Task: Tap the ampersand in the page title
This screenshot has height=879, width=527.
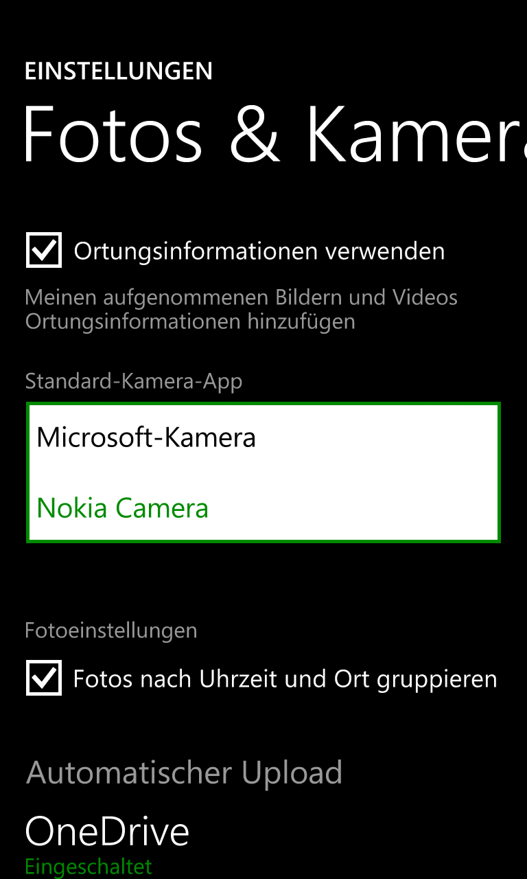Action: [254, 135]
